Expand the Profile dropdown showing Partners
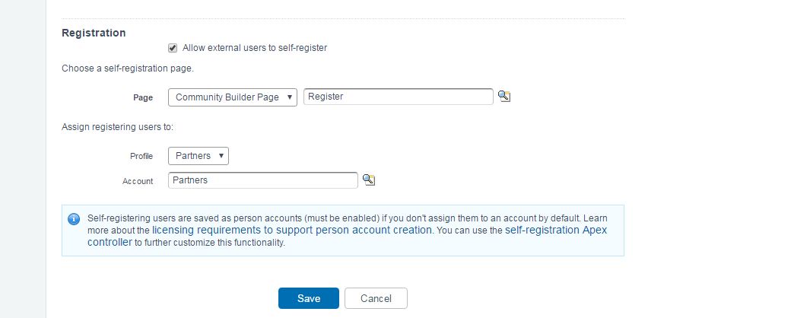Viewport: 810px width, 318px height. 198,156
